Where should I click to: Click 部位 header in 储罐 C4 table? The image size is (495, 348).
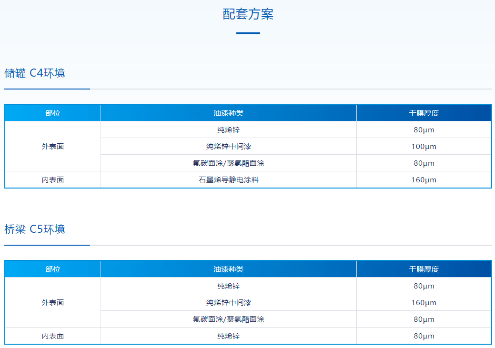click(x=53, y=113)
